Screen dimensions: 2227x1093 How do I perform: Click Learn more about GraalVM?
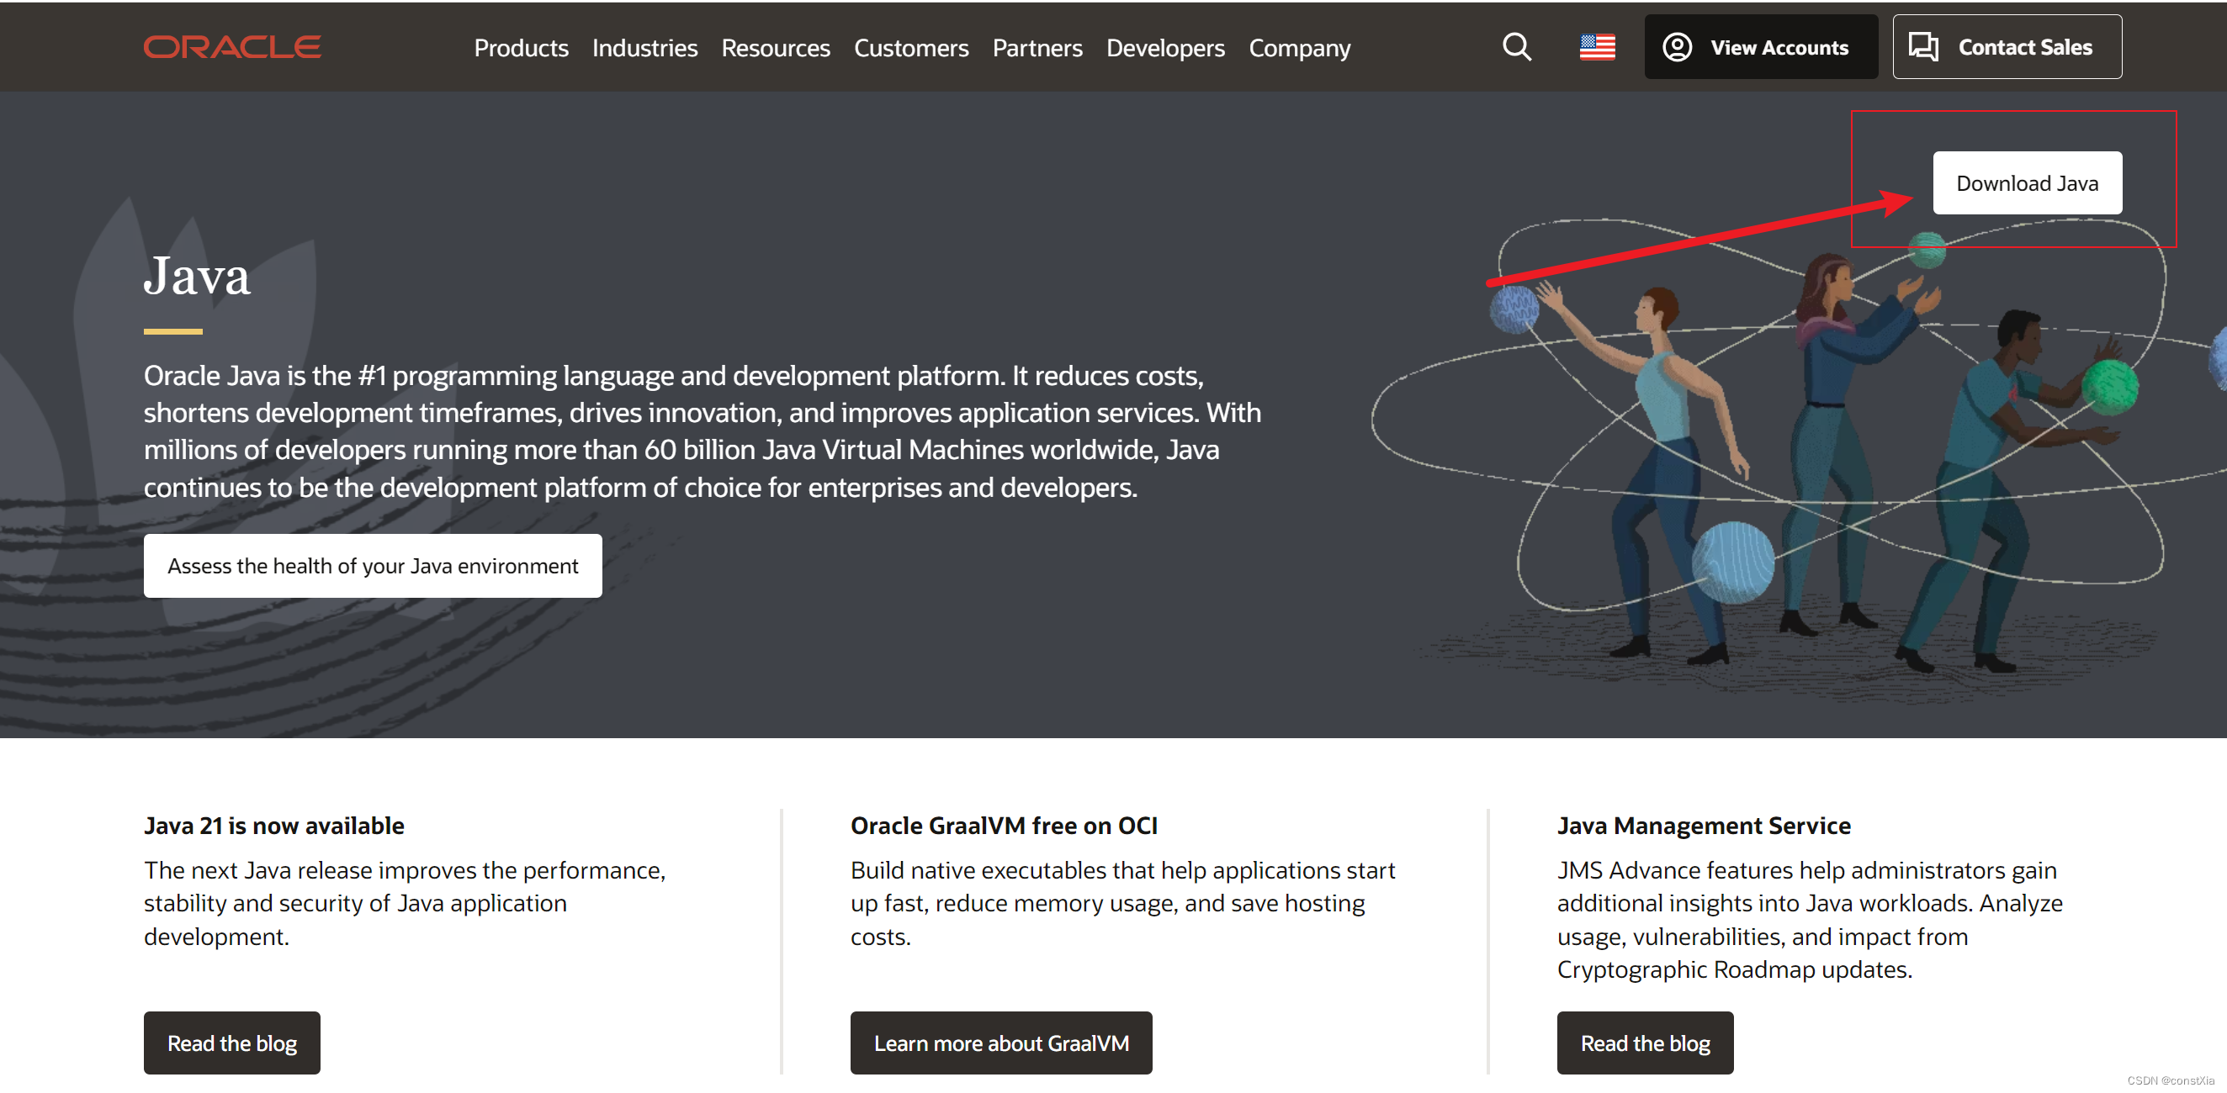click(x=1000, y=1042)
